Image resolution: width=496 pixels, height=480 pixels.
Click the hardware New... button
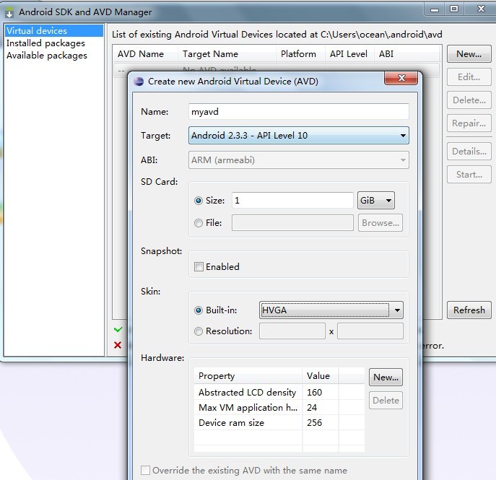point(386,378)
